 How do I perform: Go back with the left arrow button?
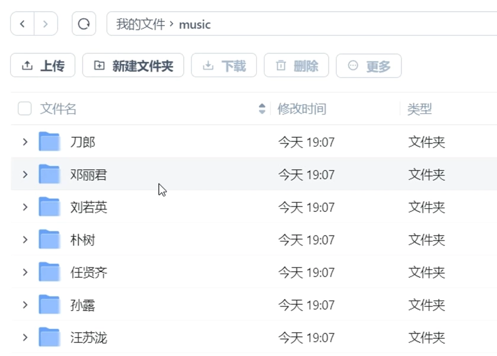pyautogui.click(x=22, y=24)
